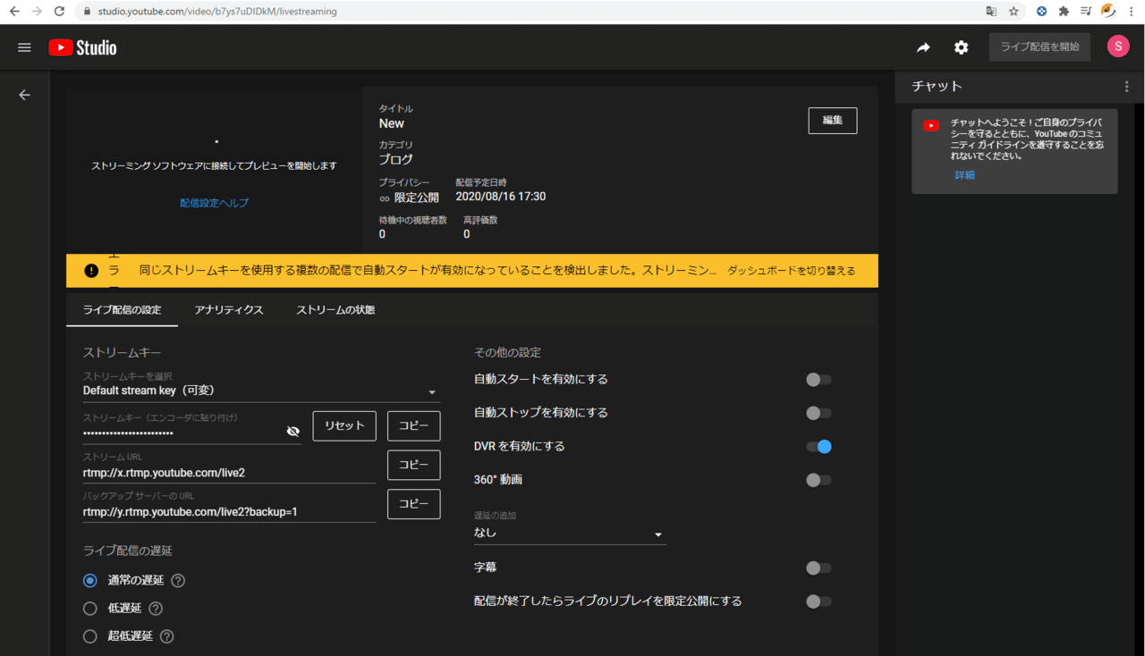Select 通常の遅延 radio button
This screenshot has height=656, width=1145.
[x=89, y=581]
